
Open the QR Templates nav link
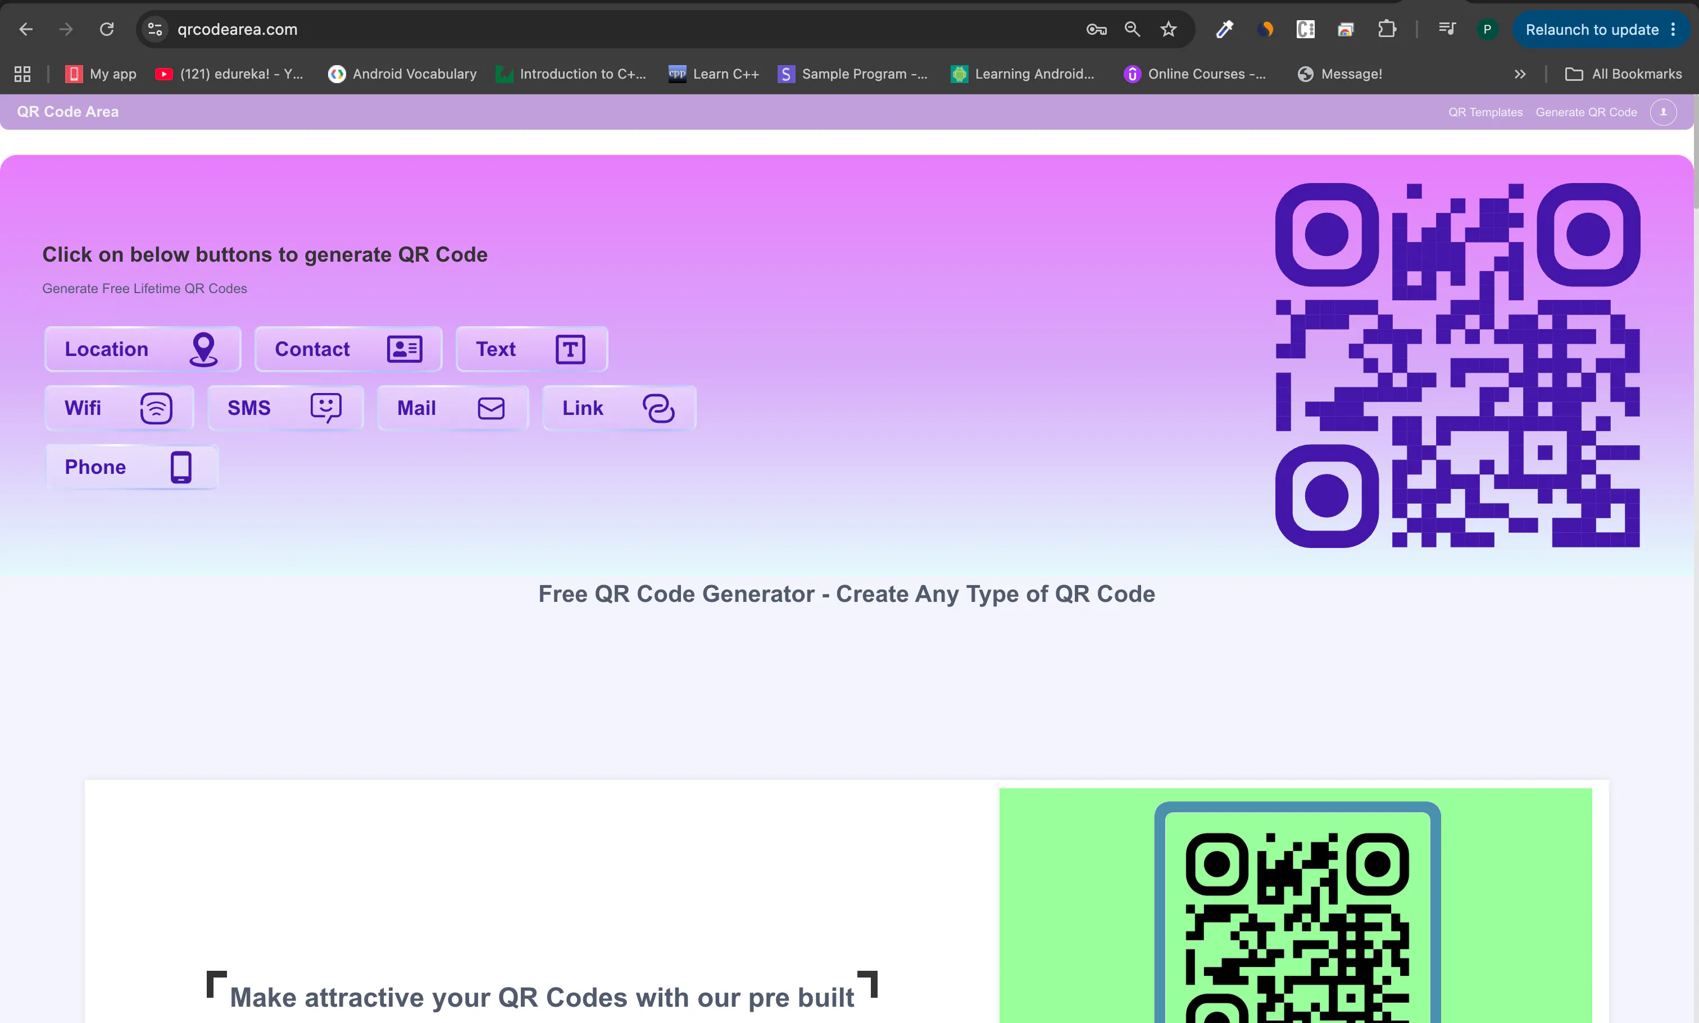coord(1486,112)
